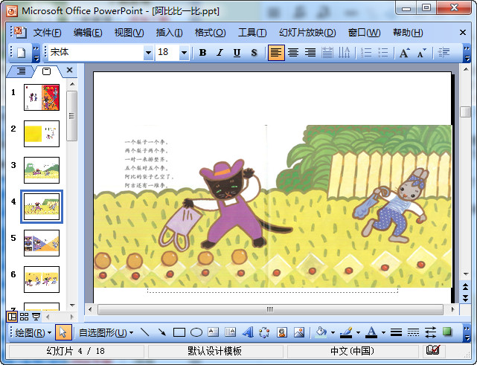The height and width of the screenshot is (365, 477).
Task: Insert a horizontal text box
Action: click(x=214, y=332)
